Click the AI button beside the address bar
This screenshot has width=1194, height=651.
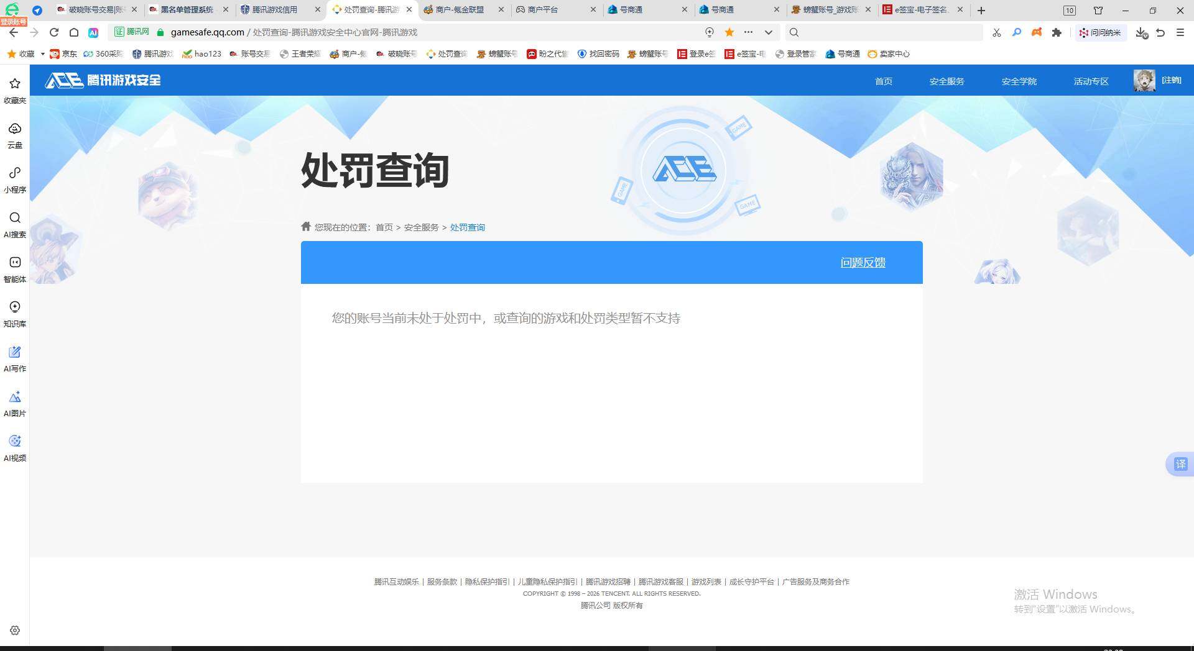(93, 32)
